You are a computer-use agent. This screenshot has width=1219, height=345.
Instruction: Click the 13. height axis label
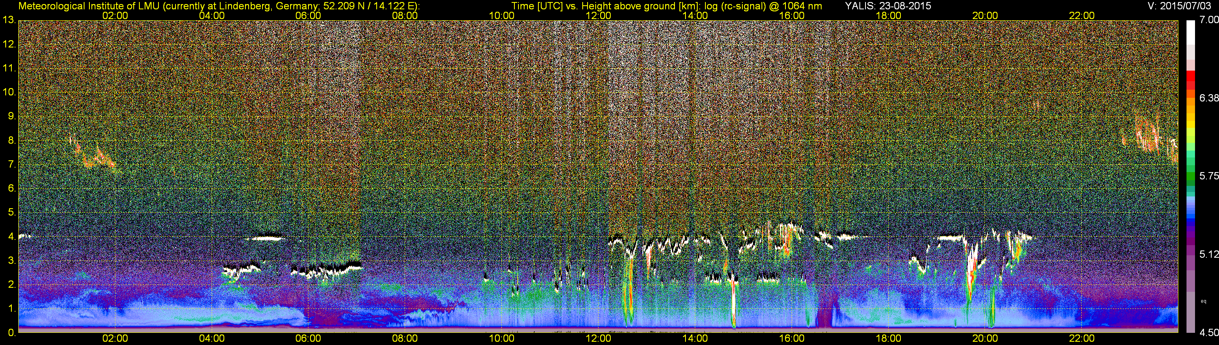pos(9,20)
